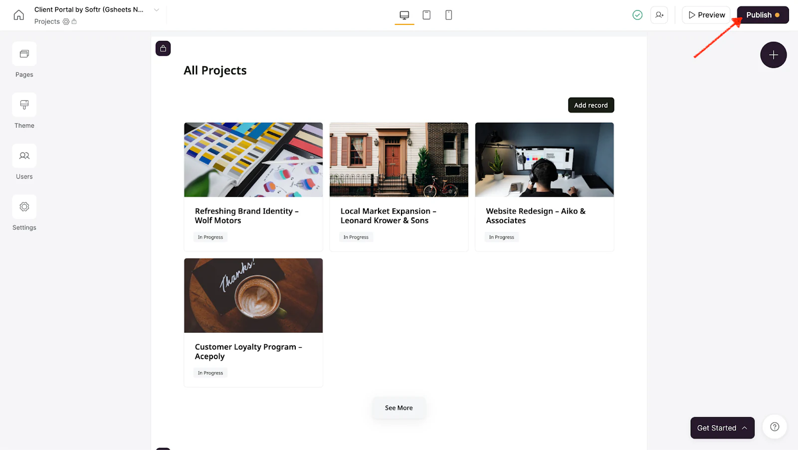The height and width of the screenshot is (450, 798).
Task: Select 'Customer Loyalty Program – Acepoly' title
Action: tap(248, 352)
